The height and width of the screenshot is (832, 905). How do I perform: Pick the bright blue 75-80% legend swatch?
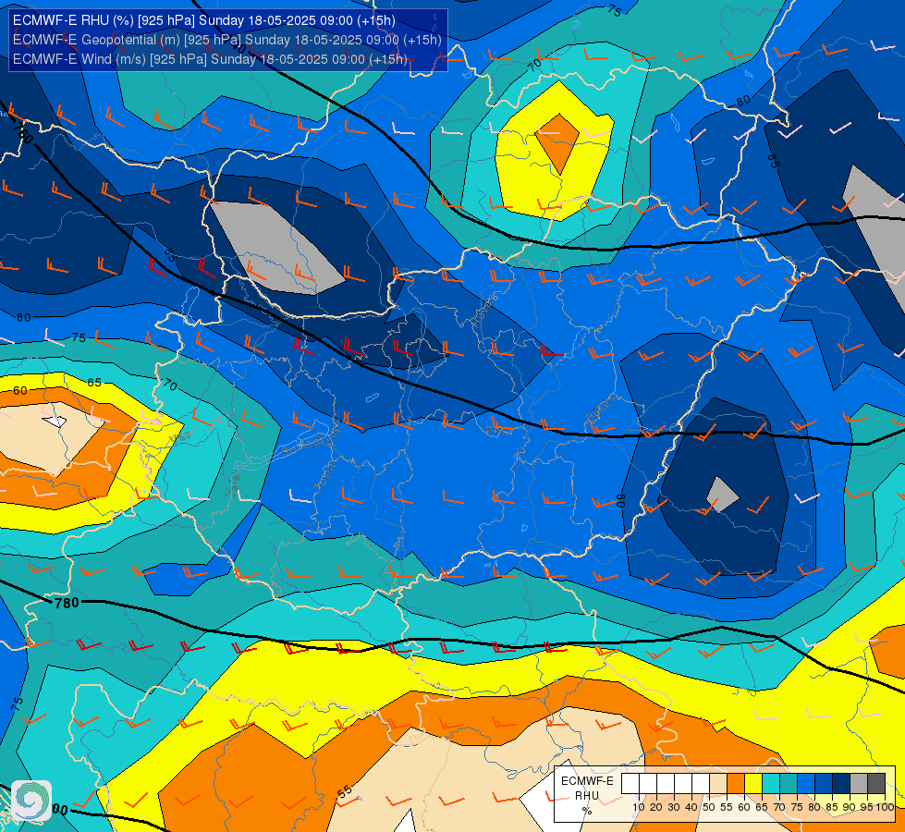[806, 783]
